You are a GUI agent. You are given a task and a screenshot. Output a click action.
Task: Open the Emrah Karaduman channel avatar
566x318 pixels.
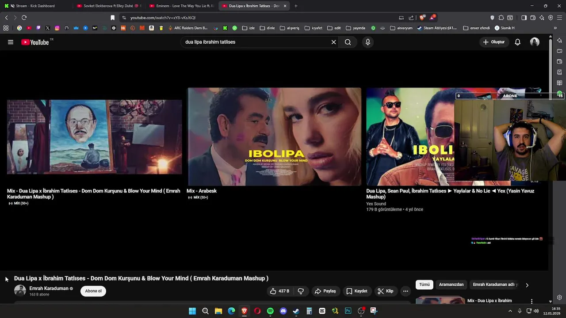(x=20, y=291)
